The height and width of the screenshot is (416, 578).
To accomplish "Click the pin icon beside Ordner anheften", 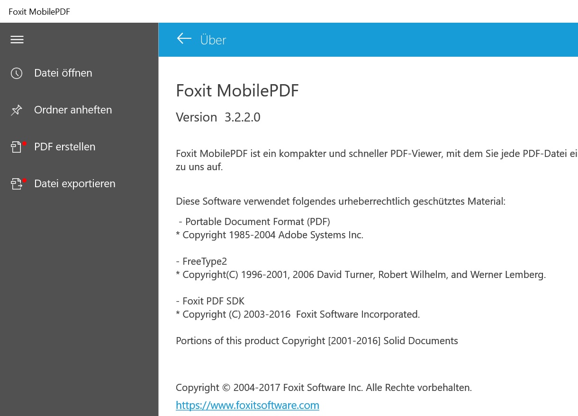I will point(17,110).
